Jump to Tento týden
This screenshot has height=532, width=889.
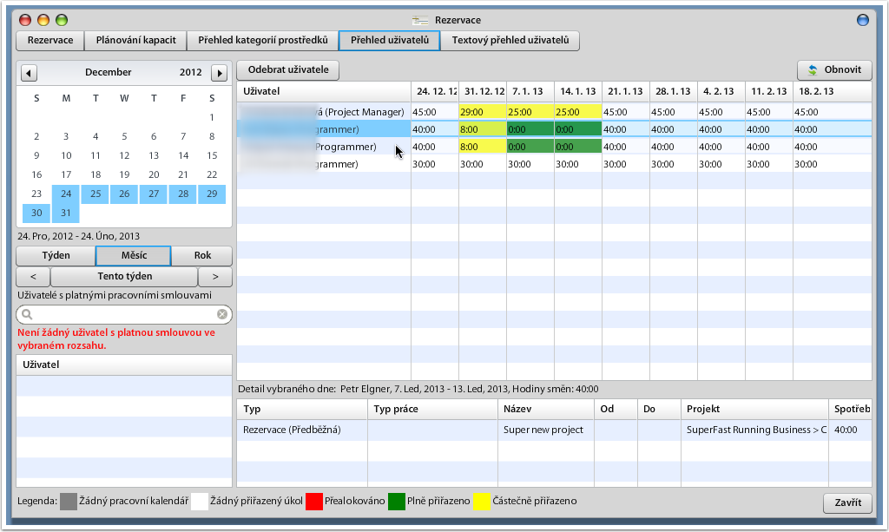tap(124, 277)
